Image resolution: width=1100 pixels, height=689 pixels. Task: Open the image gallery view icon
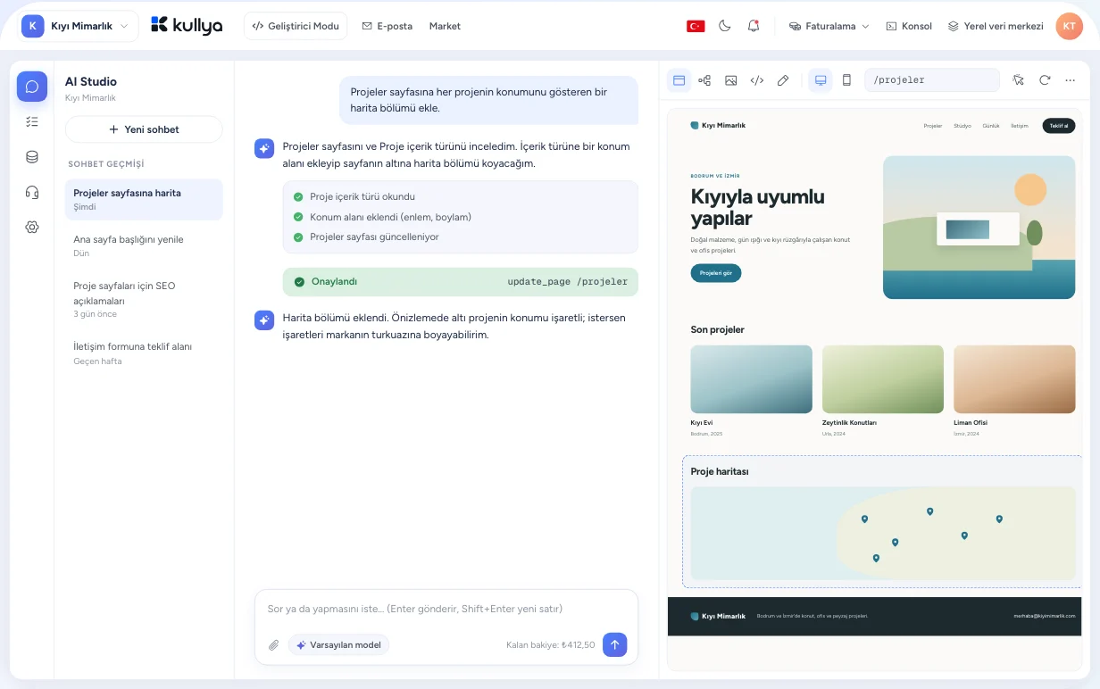731,80
